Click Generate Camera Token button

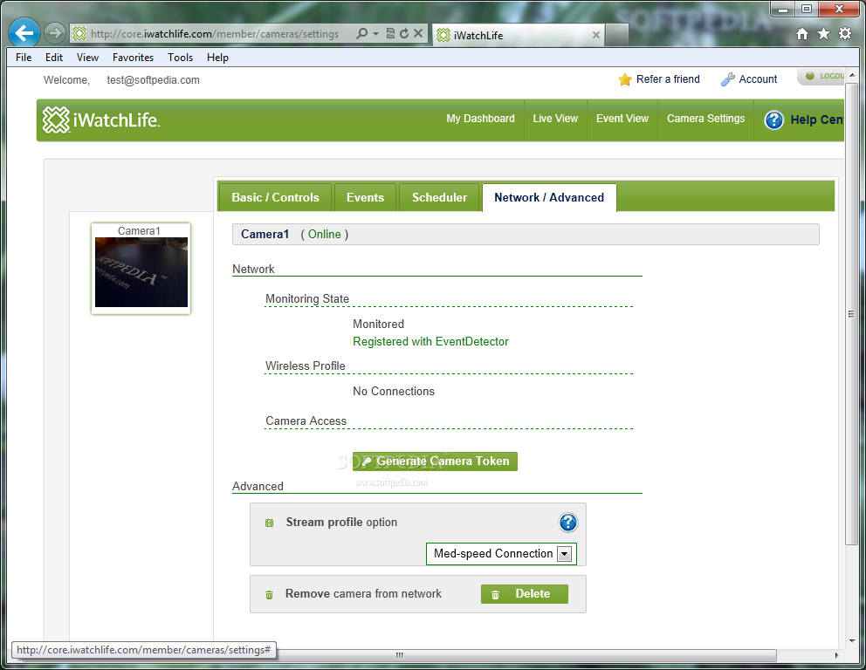click(435, 461)
